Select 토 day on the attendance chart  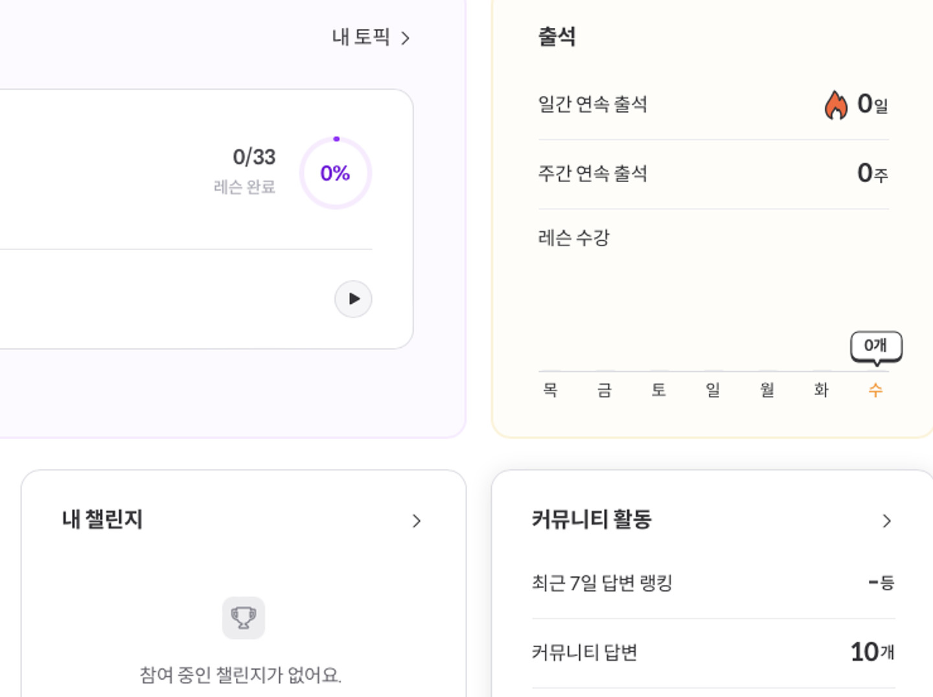[x=658, y=389]
